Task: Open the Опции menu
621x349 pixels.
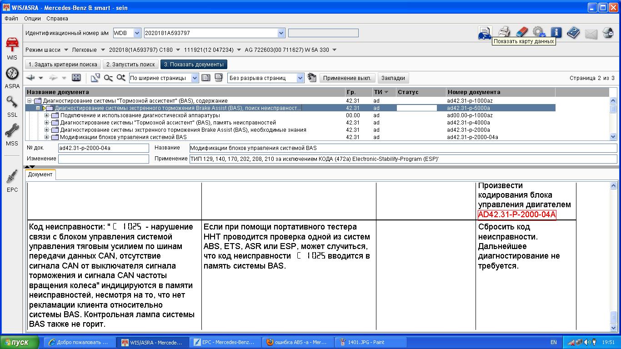Action: point(32,19)
